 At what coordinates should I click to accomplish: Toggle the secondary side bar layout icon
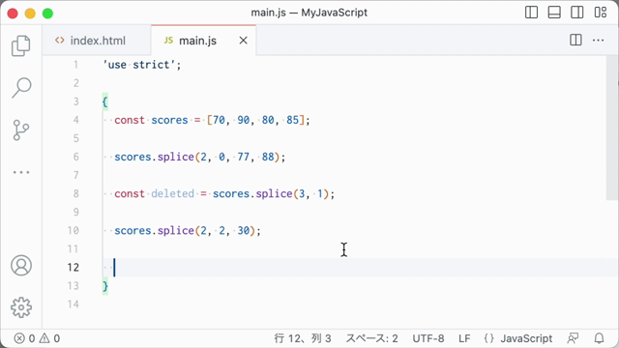577,13
